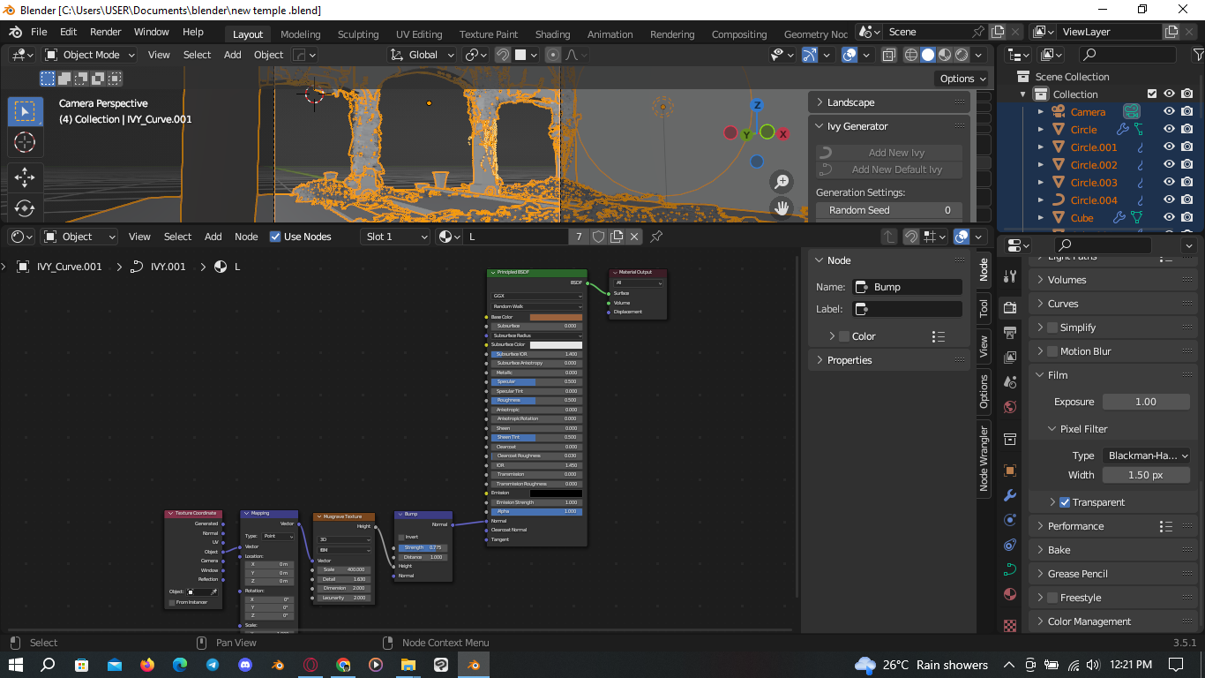Click Base Color swatch on Principled BSDF
This screenshot has height=678, width=1205.
click(556, 317)
